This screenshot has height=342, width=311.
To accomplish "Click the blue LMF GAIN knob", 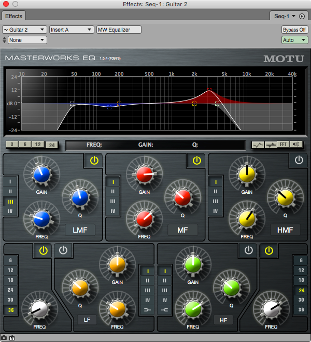I will pyautogui.click(x=41, y=175).
